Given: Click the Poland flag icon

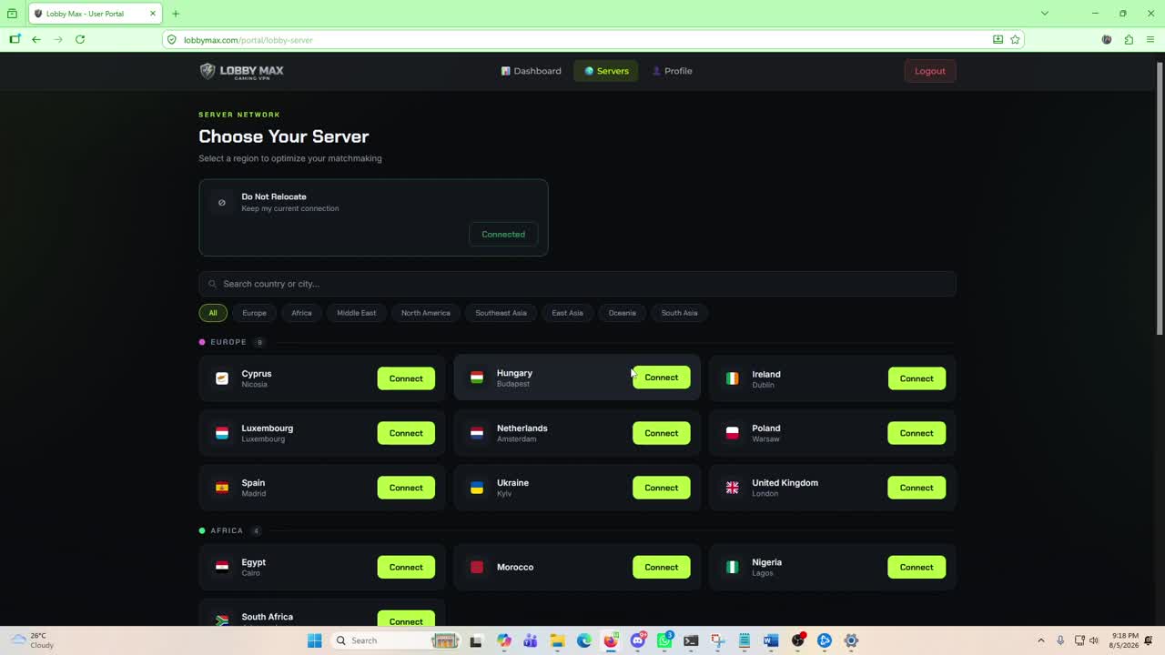Looking at the screenshot, I should 732,433.
